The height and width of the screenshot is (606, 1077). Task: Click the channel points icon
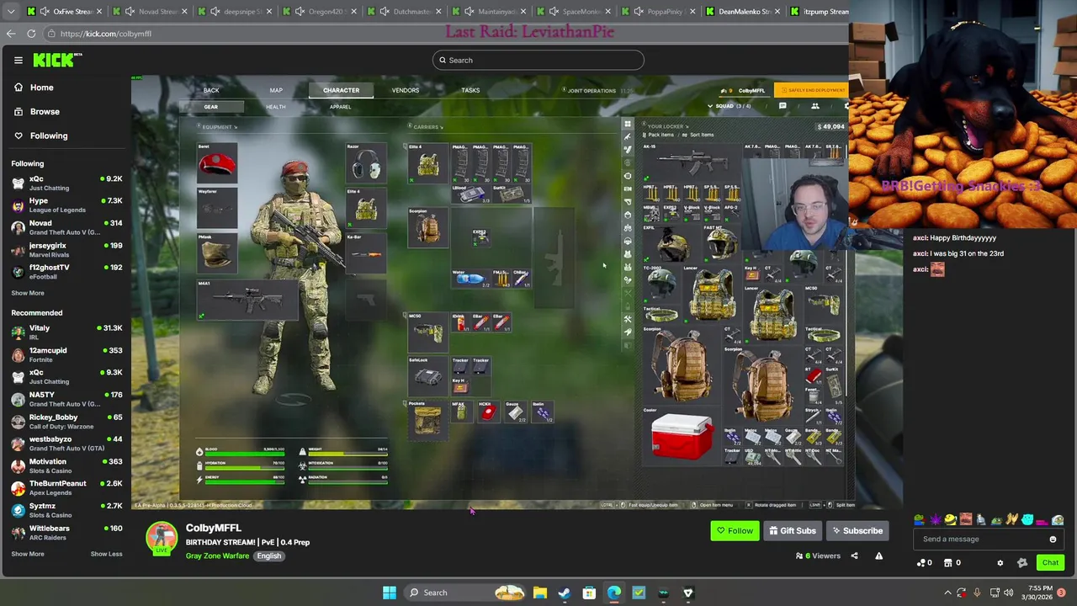921,563
